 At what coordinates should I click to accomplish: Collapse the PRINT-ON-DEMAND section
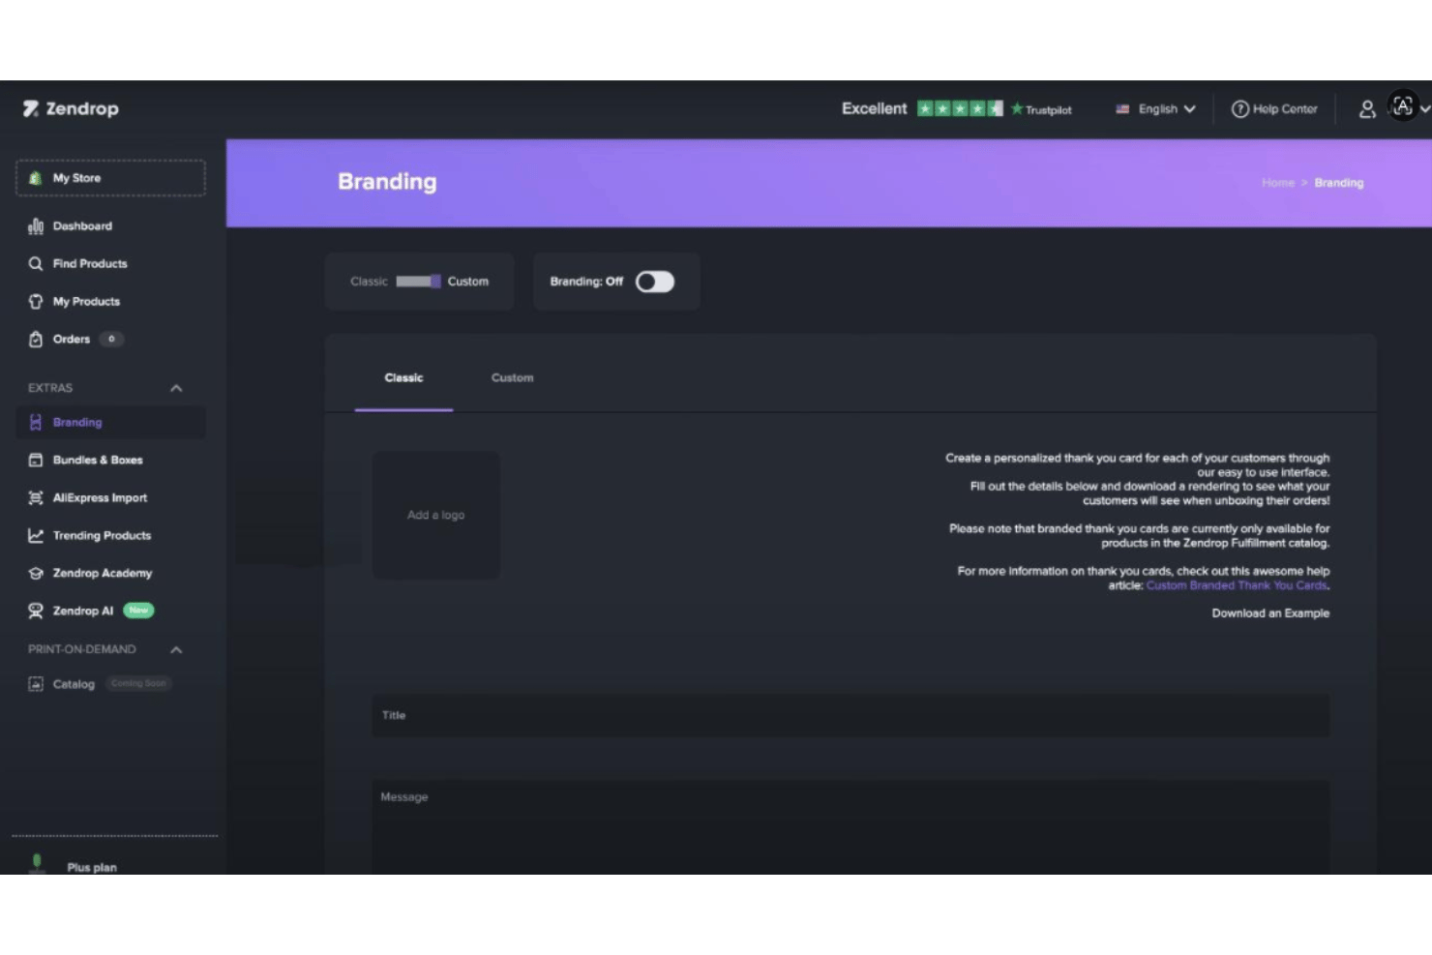click(x=176, y=649)
